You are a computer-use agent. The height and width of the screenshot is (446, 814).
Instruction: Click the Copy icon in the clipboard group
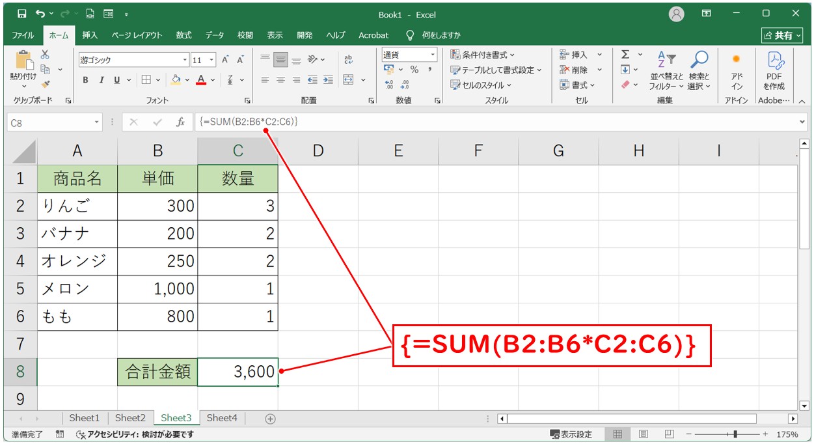click(x=46, y=69)
